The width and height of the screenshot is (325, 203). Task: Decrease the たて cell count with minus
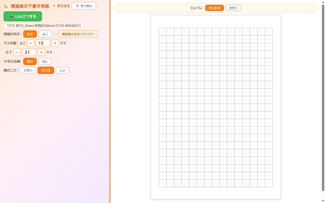(x=17, y=52)
